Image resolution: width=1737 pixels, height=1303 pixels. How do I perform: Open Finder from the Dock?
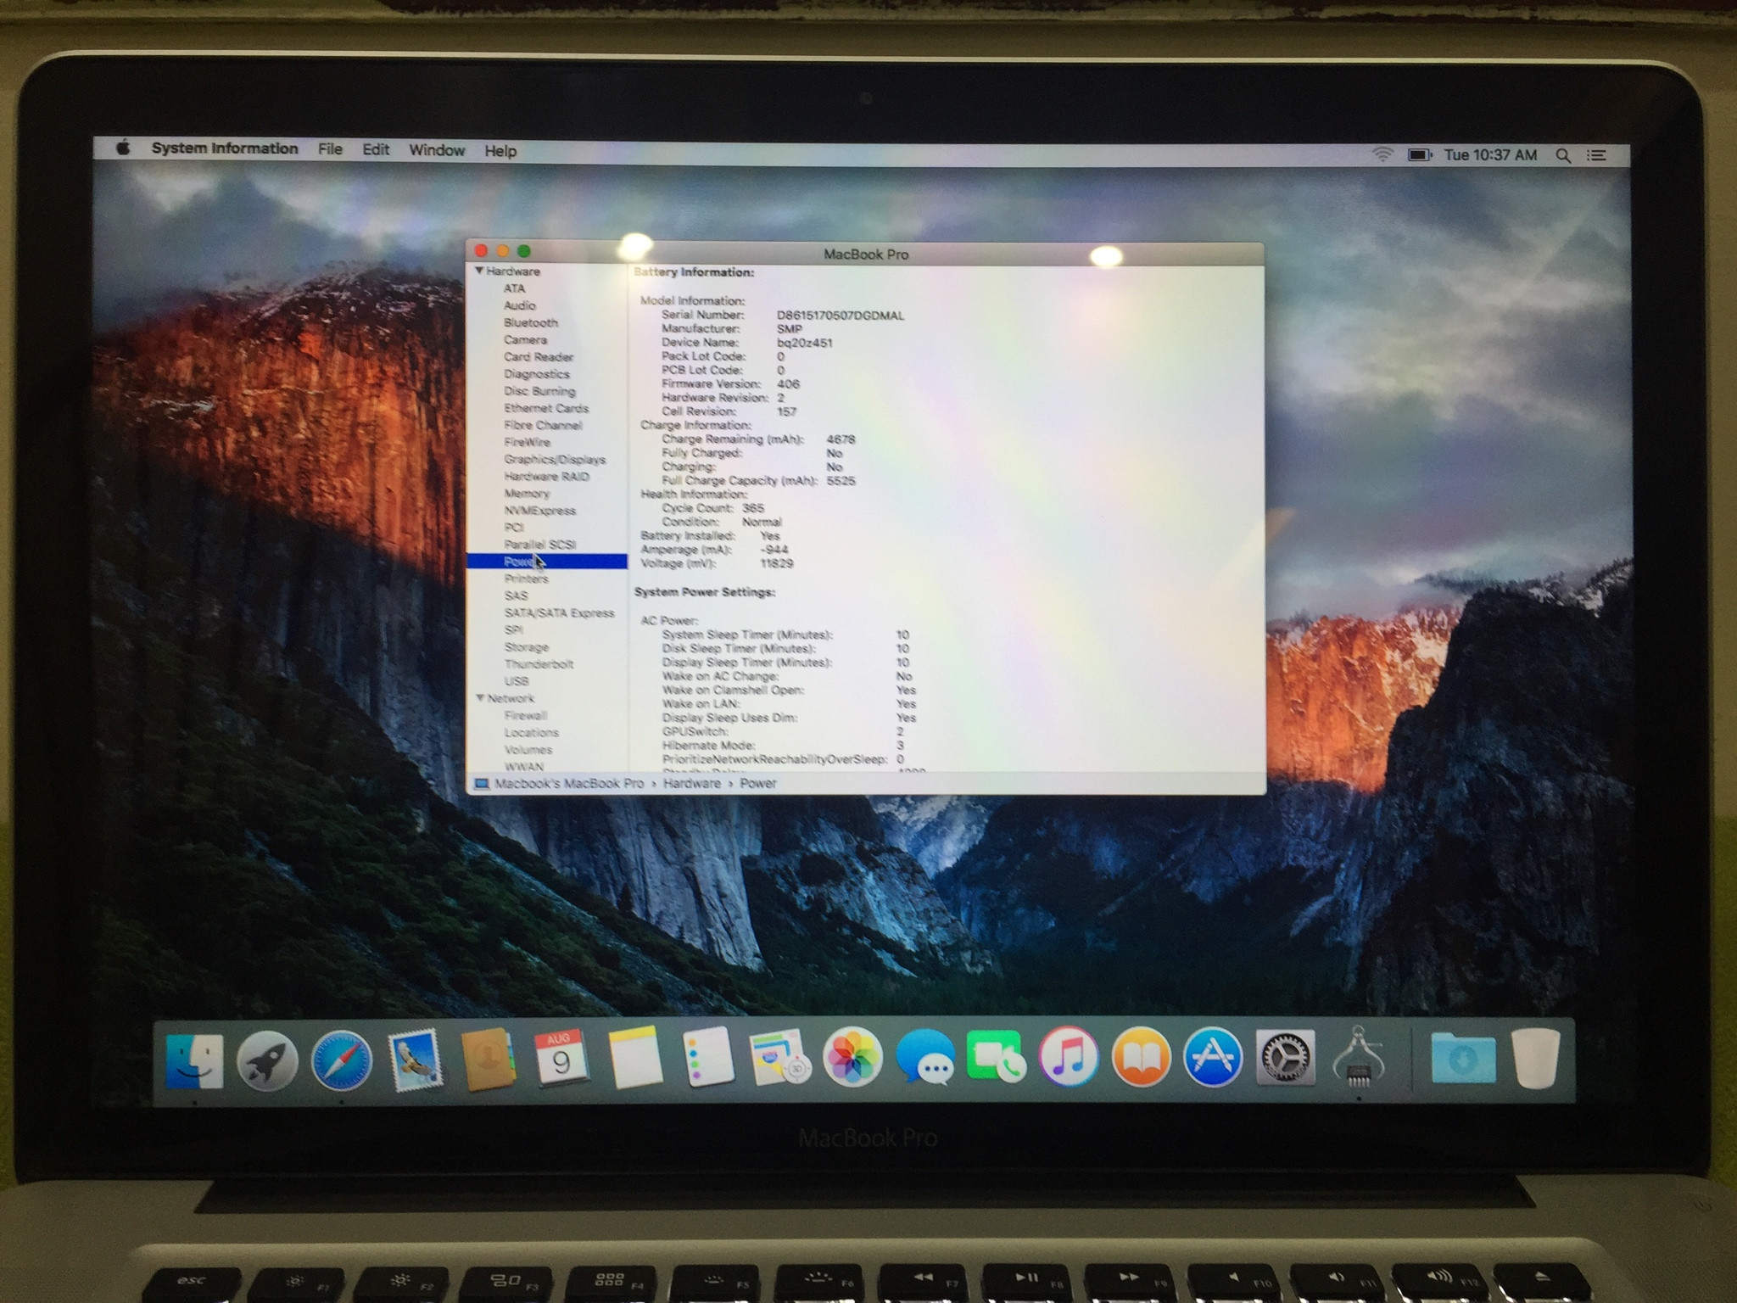194,1060
